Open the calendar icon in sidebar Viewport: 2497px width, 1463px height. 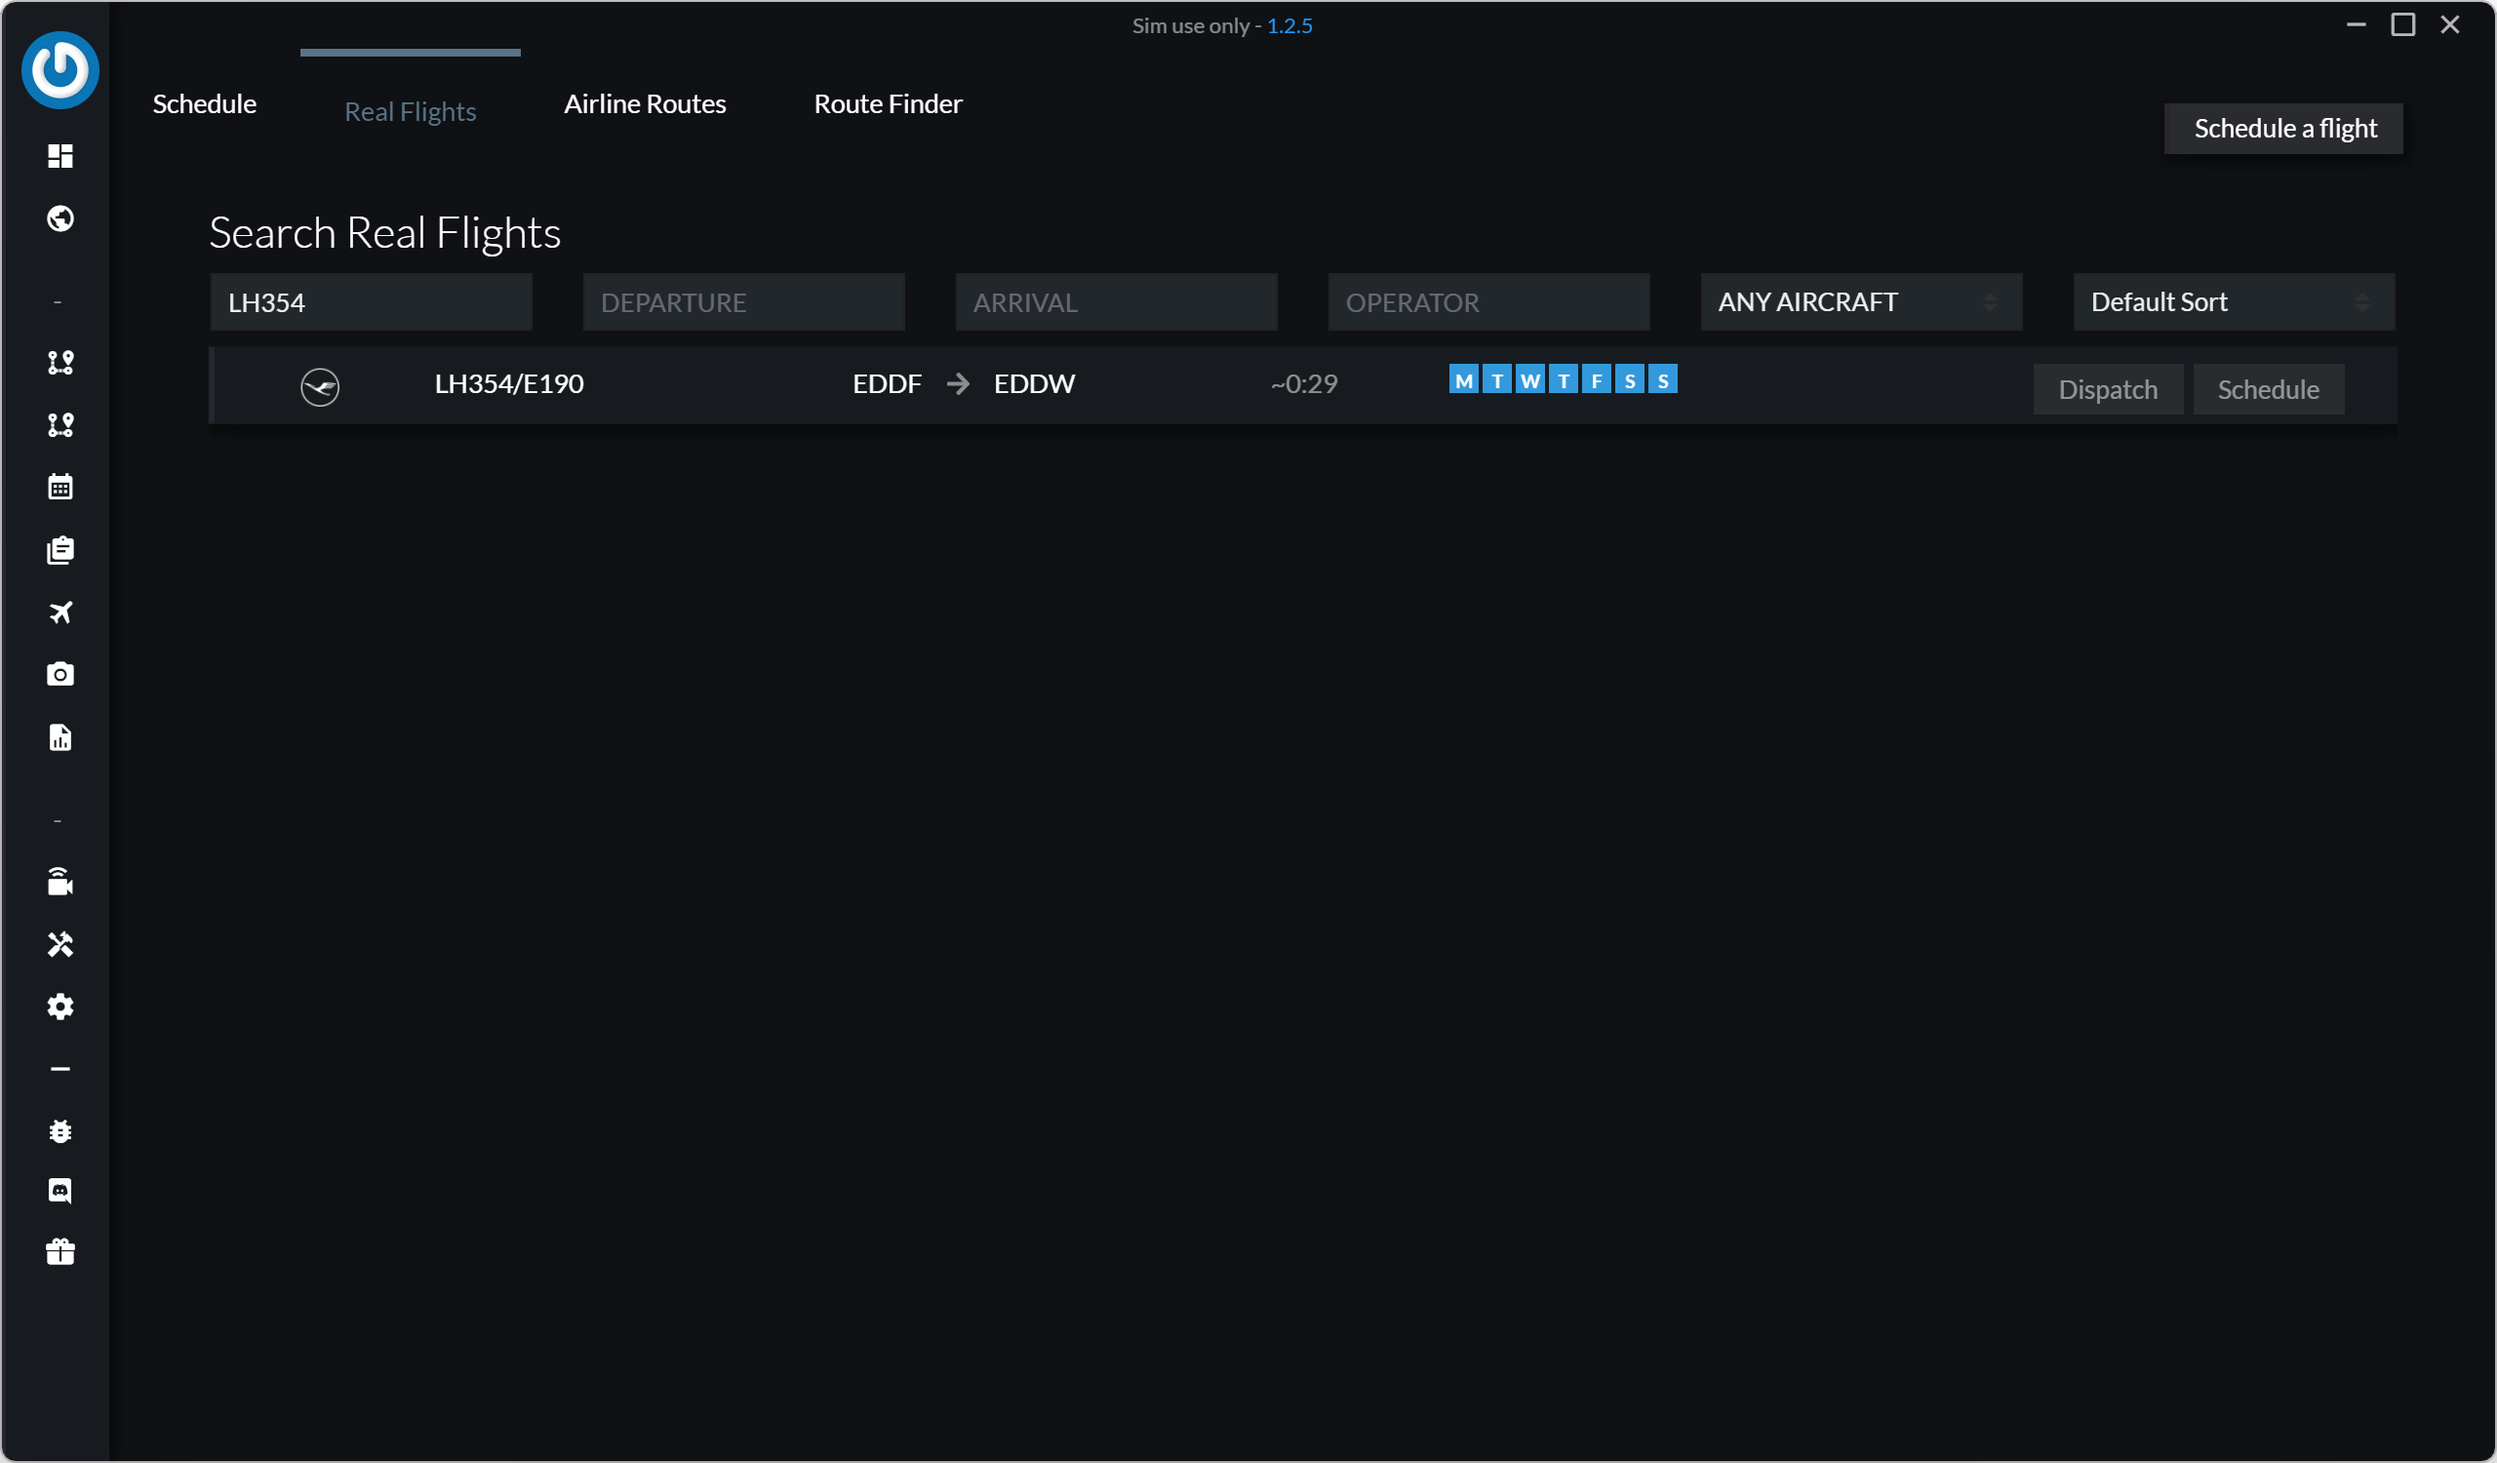click(60, 487)
